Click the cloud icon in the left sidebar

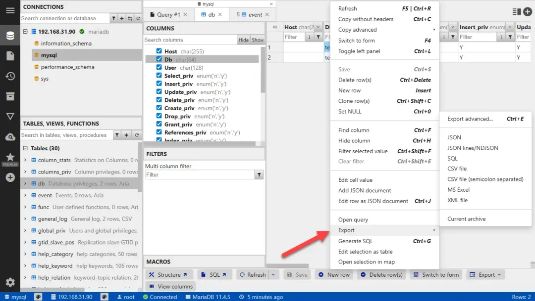(10, 137)
